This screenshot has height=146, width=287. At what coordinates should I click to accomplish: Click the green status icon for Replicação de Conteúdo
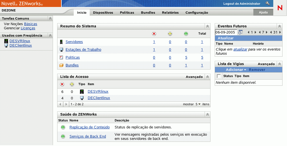(x=63, y=127)
